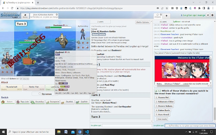Open the browser extensions puzzle icon

(x=199, y=8)
